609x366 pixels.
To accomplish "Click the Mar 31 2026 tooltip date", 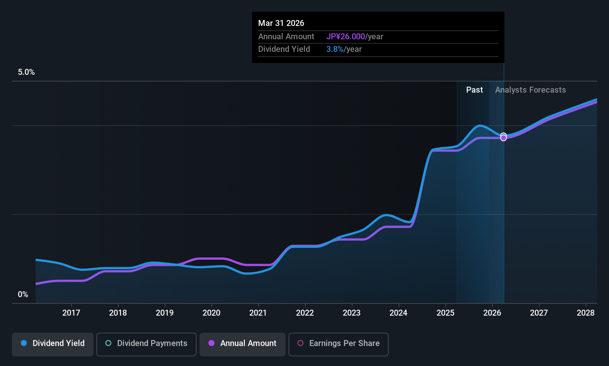I will pos(281,23).
